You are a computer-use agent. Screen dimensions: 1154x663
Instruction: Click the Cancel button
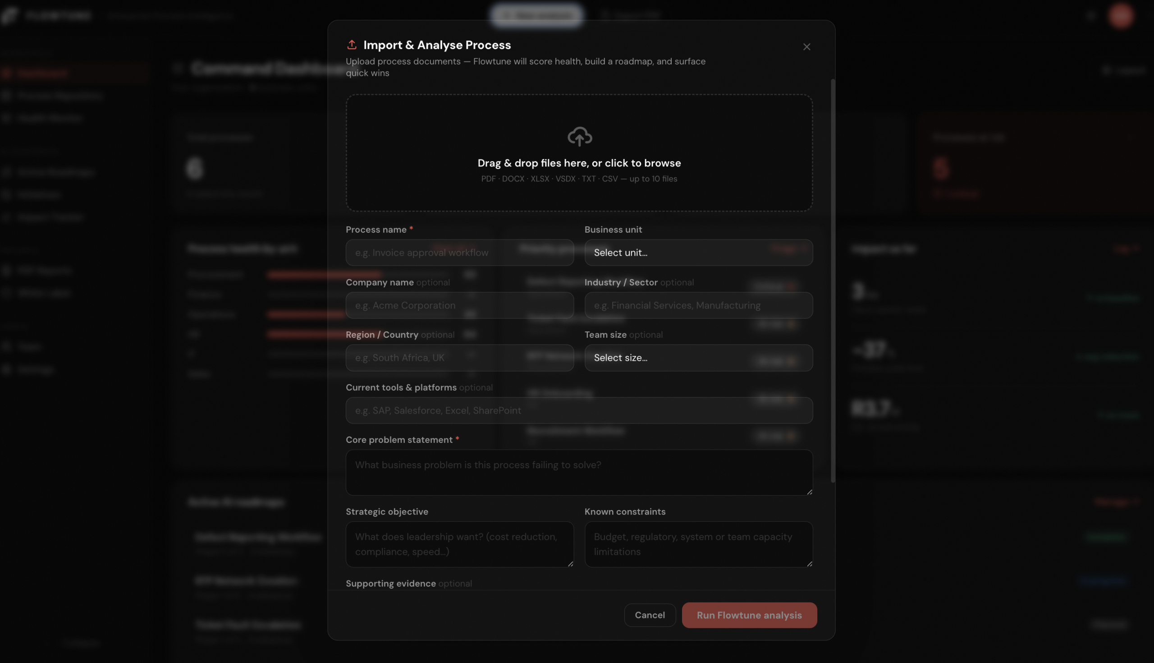click(650, 615)
